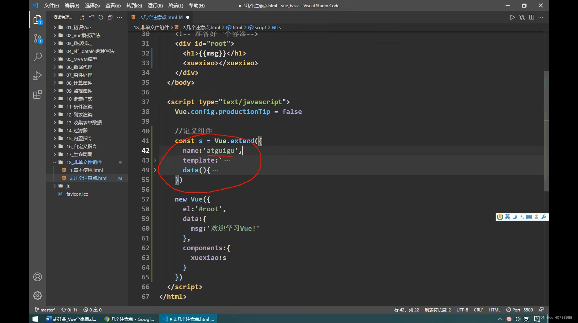Change cursor position 行 42, 列 22
The image size is (578, 323).
(x=406, y=310)
